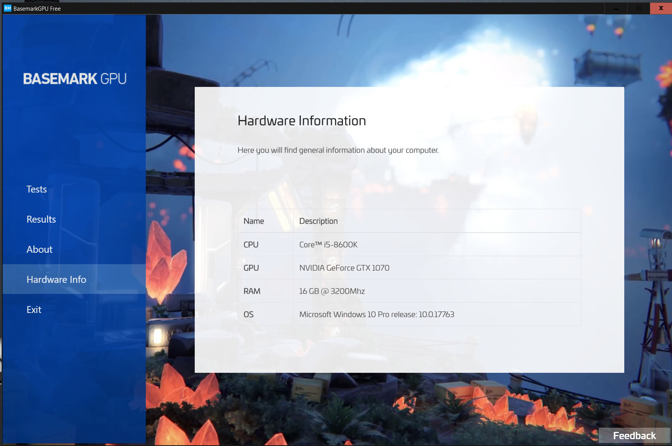Screen dimensions: 672x446
Task: Click the Hardware Information heading
Action: tap(302, 121)
